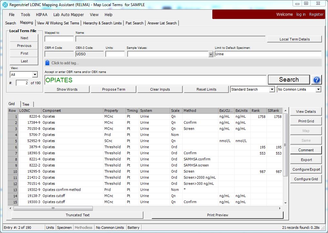Switch to Answer List Search tab
This screenshot has height=233, width=328.
pyautogui.click(x=162, y=23)
